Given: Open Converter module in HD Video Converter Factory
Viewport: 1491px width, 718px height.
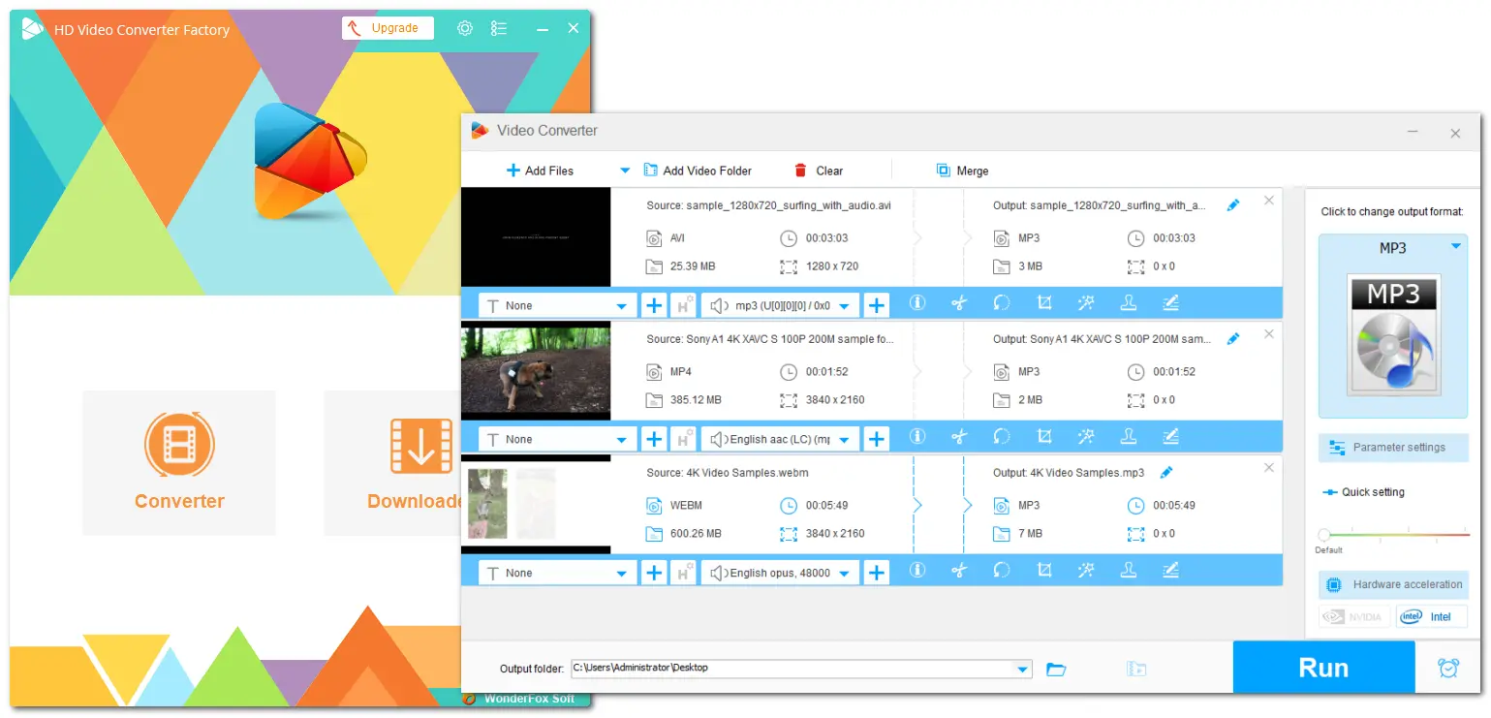Looking at the screenshot, I should pyautogui.click(x=179, y=462).
